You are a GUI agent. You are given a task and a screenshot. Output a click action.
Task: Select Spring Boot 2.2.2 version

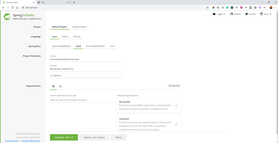tap(78, 46)
